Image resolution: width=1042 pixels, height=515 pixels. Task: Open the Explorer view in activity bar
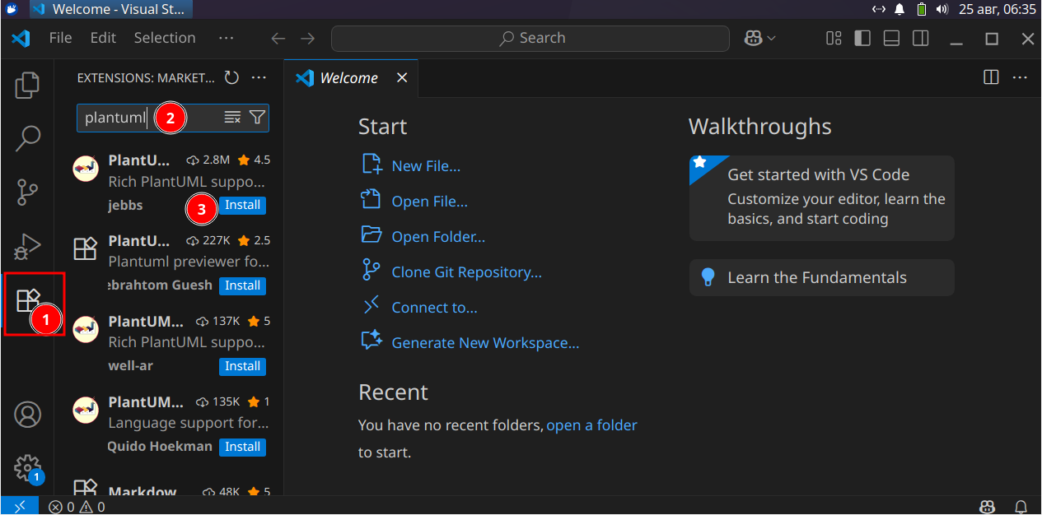pyautogui.click(x=28, y=85)
